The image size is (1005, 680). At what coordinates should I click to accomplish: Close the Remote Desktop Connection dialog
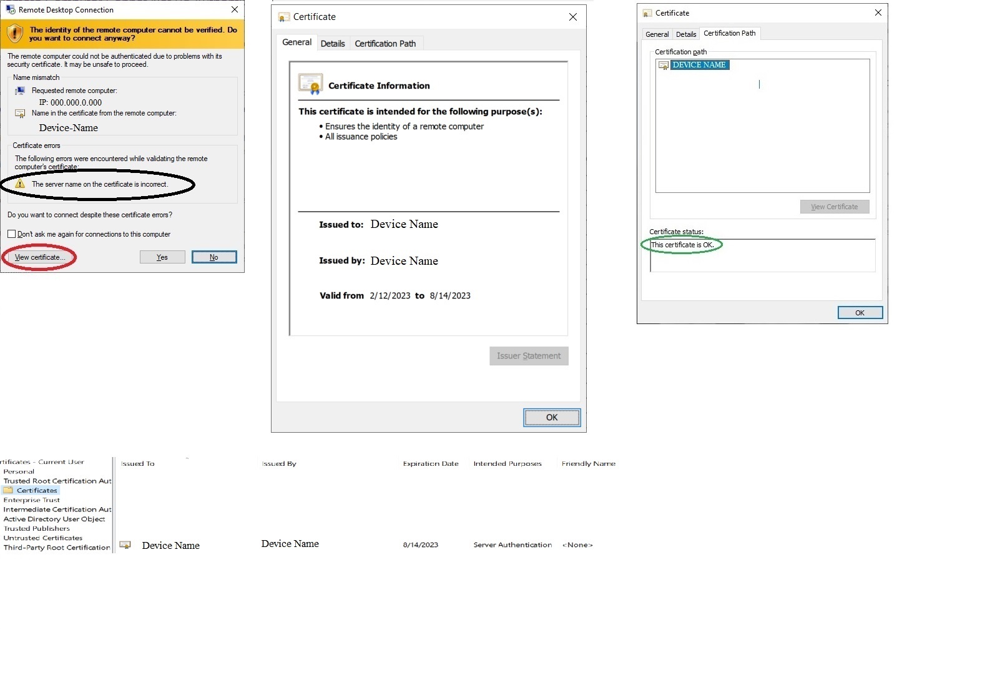tap(235, 9)
